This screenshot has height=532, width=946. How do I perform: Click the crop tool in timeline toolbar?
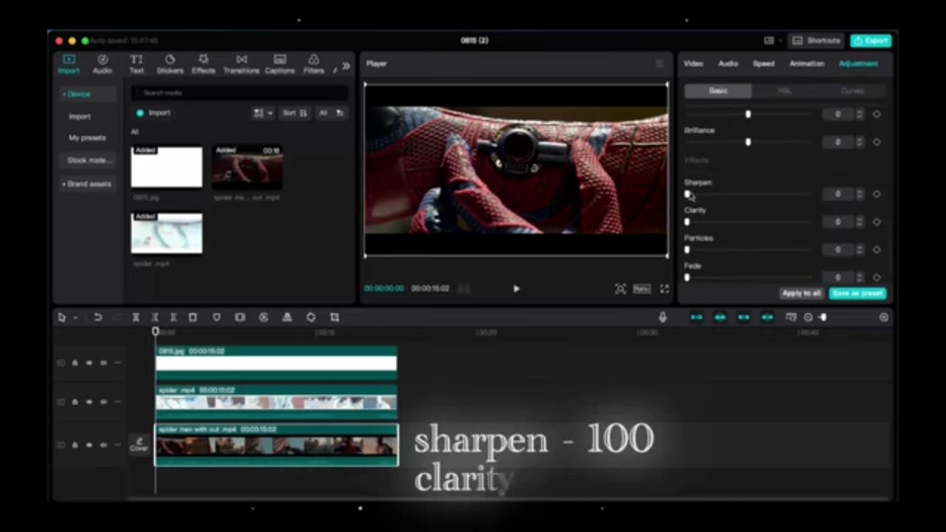tap(335, 318)
